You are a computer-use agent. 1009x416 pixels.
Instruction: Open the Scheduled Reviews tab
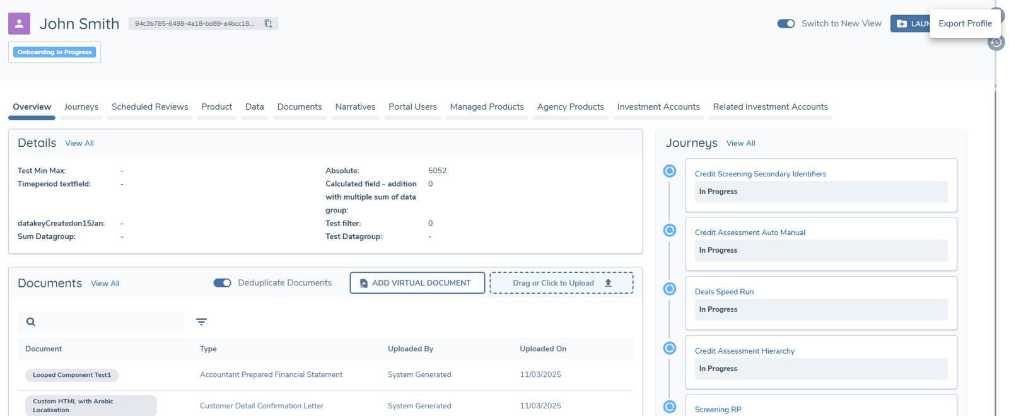[x=150, y=107]
